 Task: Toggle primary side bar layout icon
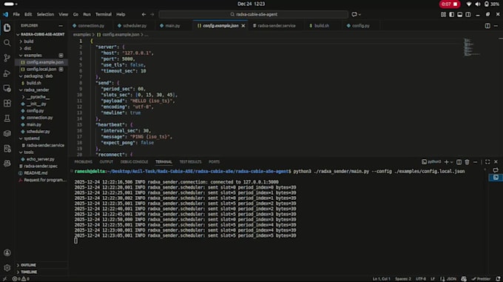tap(452, 15)
